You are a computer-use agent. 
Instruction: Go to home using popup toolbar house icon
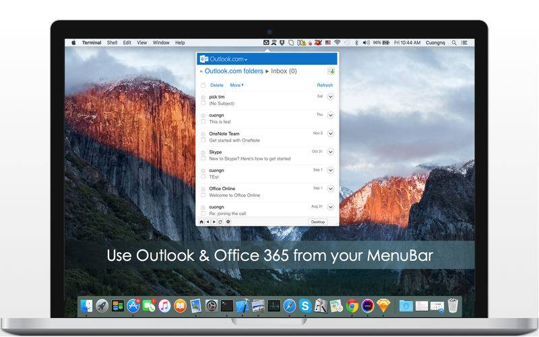pyautogui.click(x=201, y=222)
